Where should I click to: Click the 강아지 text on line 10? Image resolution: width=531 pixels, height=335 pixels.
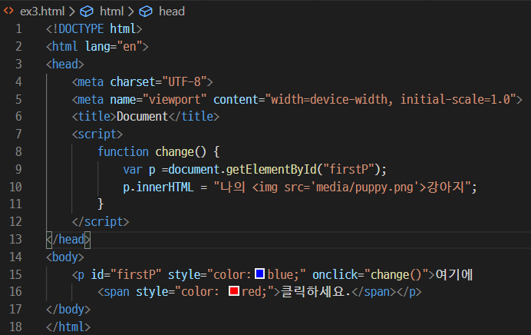(x=446, y=187)
